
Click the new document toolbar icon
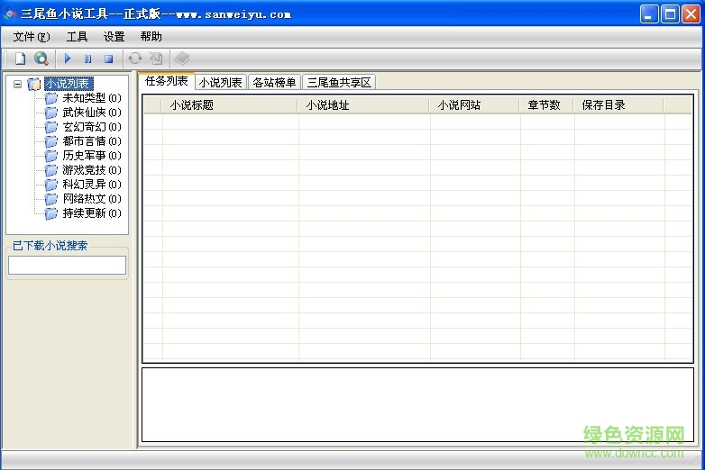pyautogui.click(x=20, y=59)
